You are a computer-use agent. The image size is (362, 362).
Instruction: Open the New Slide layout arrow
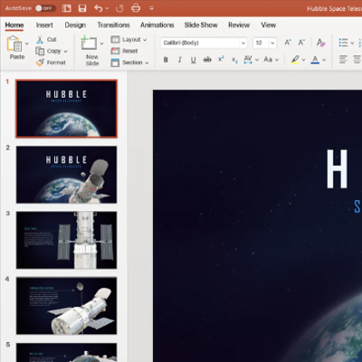pyautogui.click(x=101, y=43)
